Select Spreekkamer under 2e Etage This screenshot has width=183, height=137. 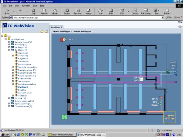[x=25, y=93]
